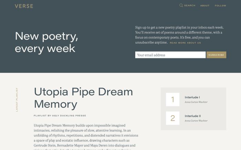The width and height of the screenshot is (241, 150).
Task: Click the playlist description paragraph
Action: [86, 137]
